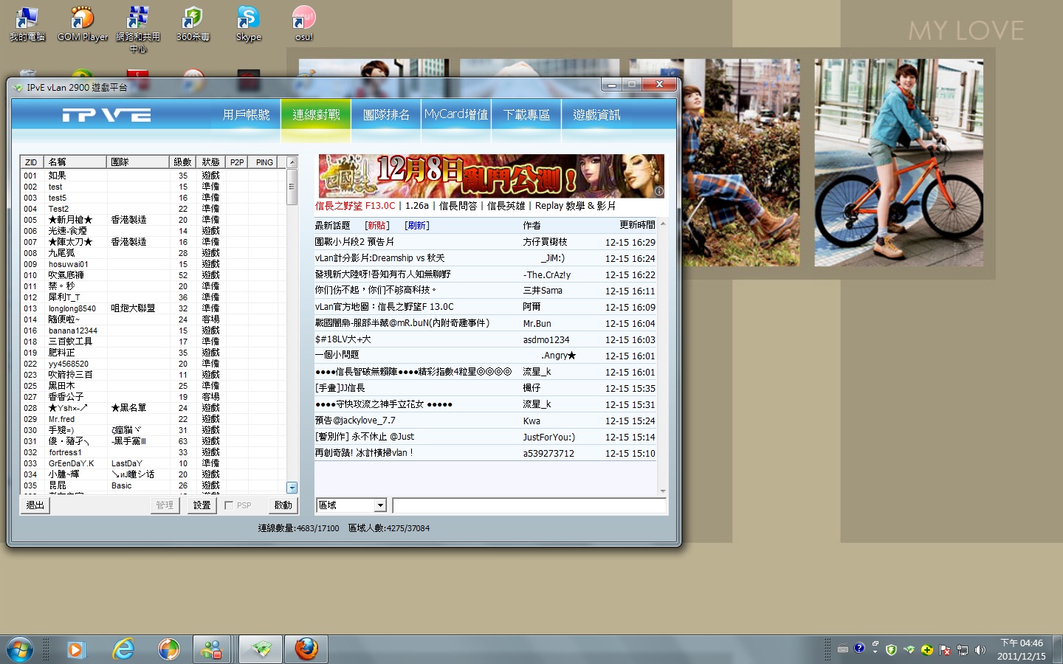Click the chat message input field

(x=529, y=505)
